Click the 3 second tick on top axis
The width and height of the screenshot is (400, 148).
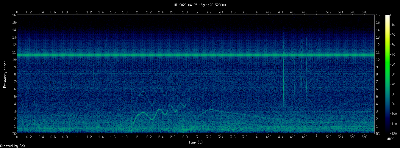coord(197,12)
